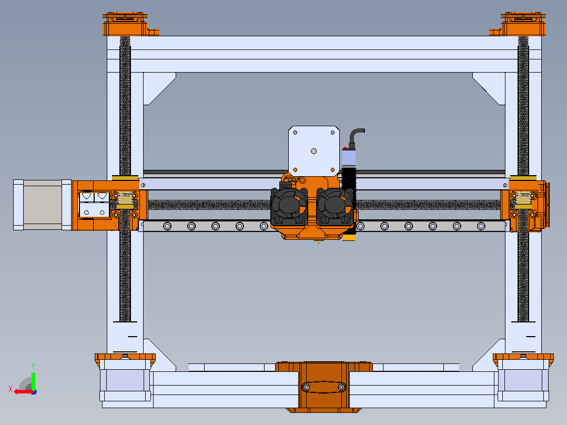Viewport: 567px width, 425px height.
Task: Click the red "X" label by the triad
Action: (x=11, y=389)
